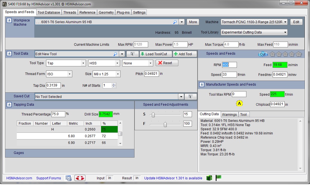Viewport: 310px width, 193px height.
Task: Click the list icon next to Saved Cut dropdown
Action: (x=190, y=96)
